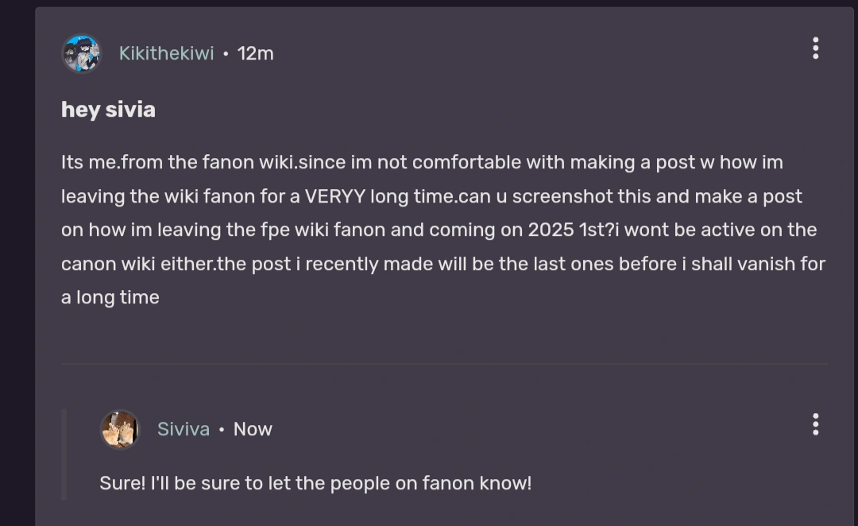The image size is (858, 526).
Task: Click the reply timestamp showing Now
Action: click(252, 428)
